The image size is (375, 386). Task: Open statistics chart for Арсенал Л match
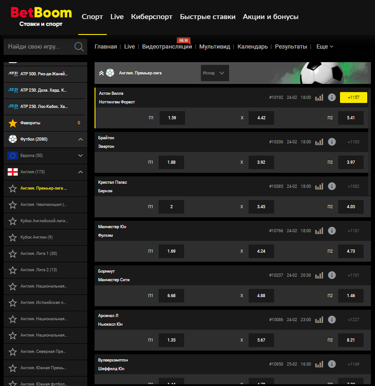tap(319, 319)
